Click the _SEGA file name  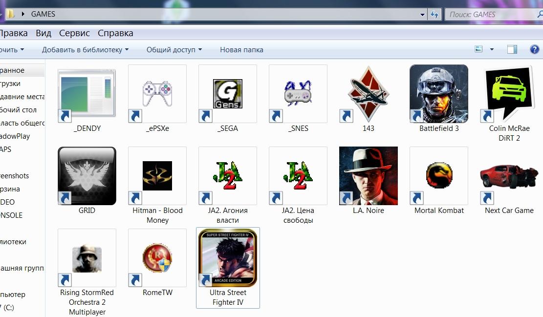[x=228, y=128]
